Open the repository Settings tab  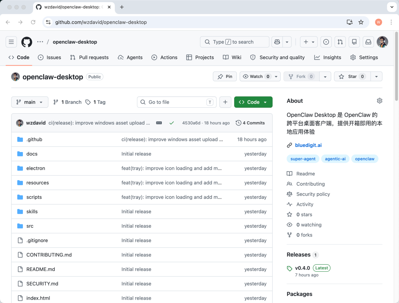pyautogui.click(x=364, y=58)
